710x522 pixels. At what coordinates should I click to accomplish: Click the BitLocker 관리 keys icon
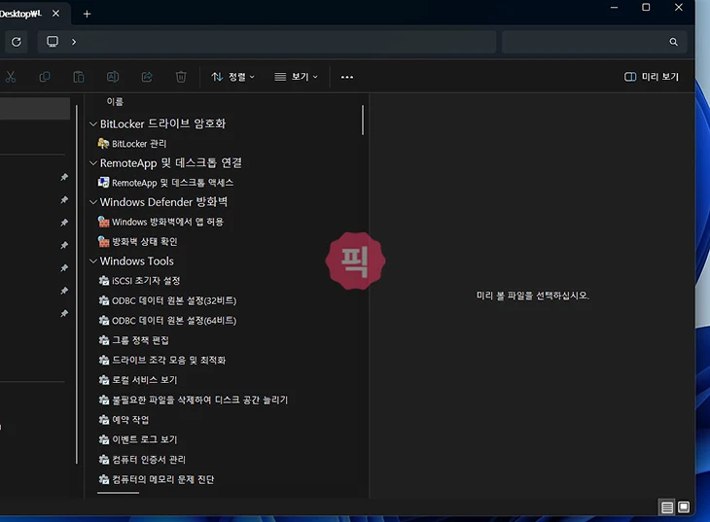click(103, 144)
